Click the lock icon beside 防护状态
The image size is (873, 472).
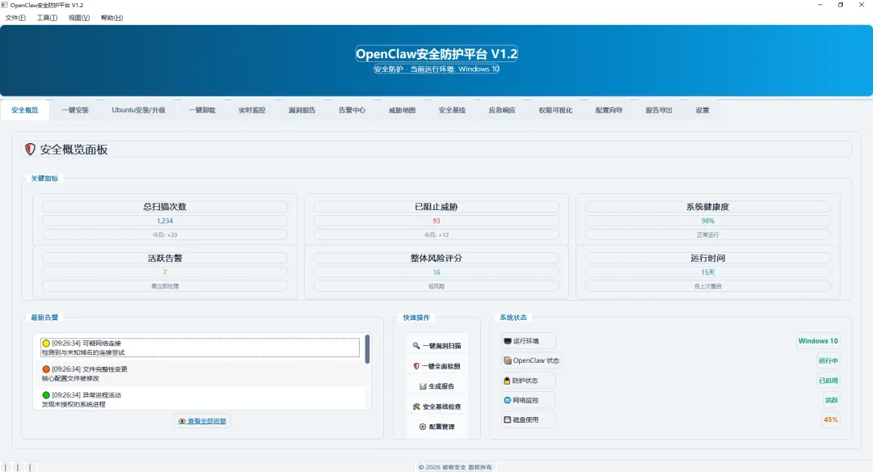[507, 381]
